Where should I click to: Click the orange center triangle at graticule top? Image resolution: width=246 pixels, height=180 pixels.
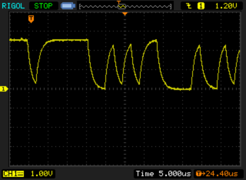(124, 14)
